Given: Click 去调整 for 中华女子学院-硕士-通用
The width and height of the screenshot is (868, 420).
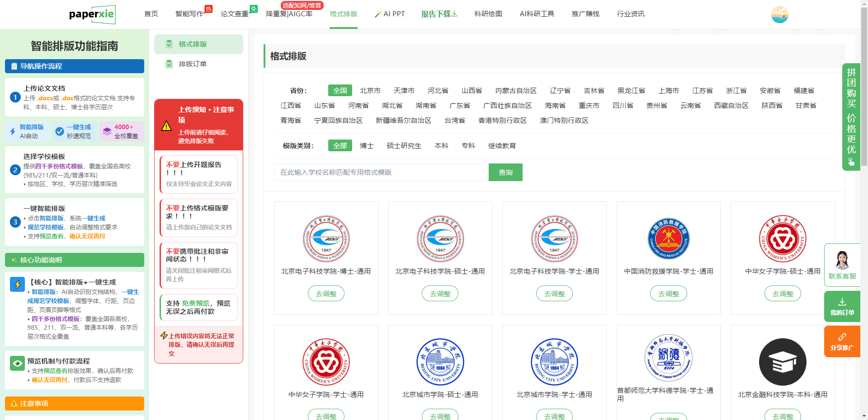Looking at the screenshot, I should (783, 294).
